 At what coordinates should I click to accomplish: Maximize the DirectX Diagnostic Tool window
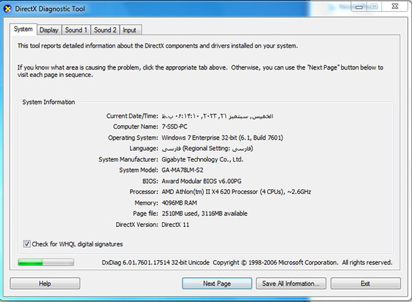374,7
